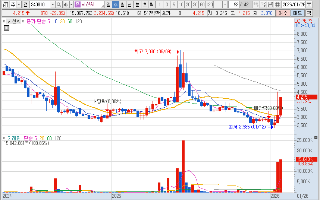Image resolution: width=320 pixels, height=200 pixels.
Task: Select the 60 interval button
Action: tap(202, 4)
